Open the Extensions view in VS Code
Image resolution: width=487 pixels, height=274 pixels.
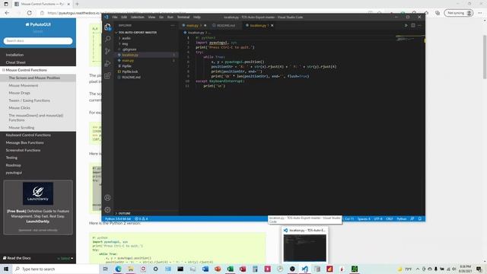pyautogui.click(x=107, y=75)
